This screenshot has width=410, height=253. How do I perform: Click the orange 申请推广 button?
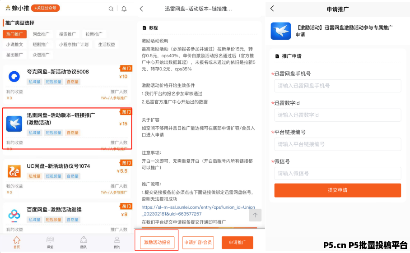point(238,242)
